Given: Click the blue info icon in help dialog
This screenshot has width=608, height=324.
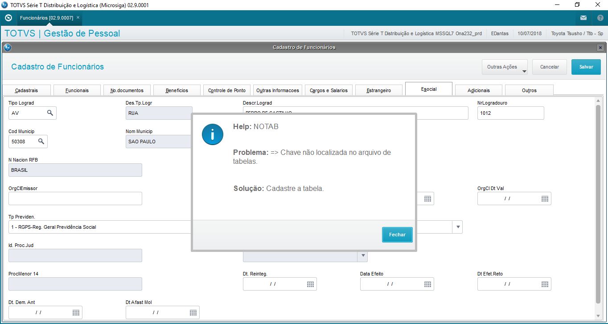Looking at the screenshot, I should (x=212, y=134).
